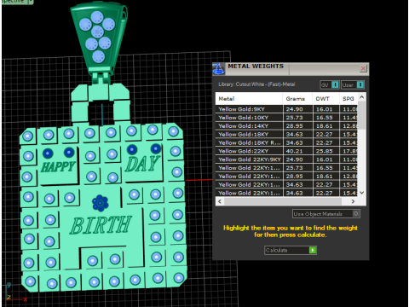Select the Yellow Gold 22KY:9KY row

[286, 159]
